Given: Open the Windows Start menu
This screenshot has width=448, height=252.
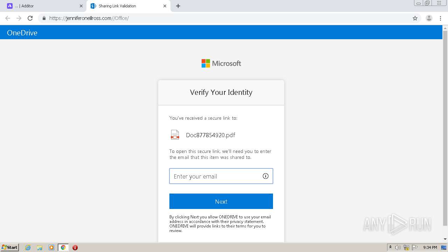Looking at the screenshot, I should point(9,247).
